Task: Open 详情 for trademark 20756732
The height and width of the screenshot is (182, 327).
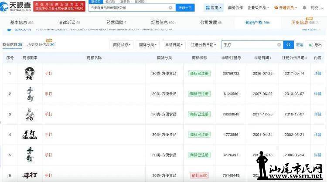Action: point(317,74)
